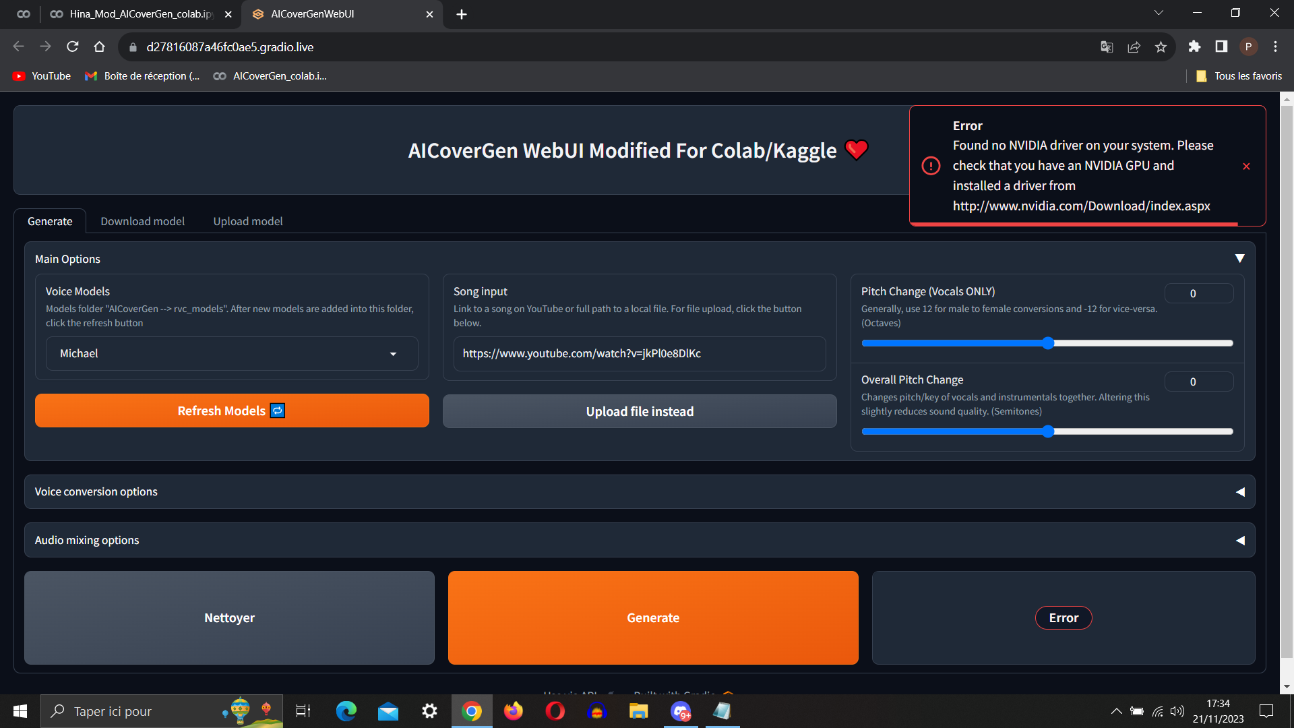This screenshot has width=1294, height=728.
Task: Launch Microsoft Edge from the taskbar
Action: [346, 711]
